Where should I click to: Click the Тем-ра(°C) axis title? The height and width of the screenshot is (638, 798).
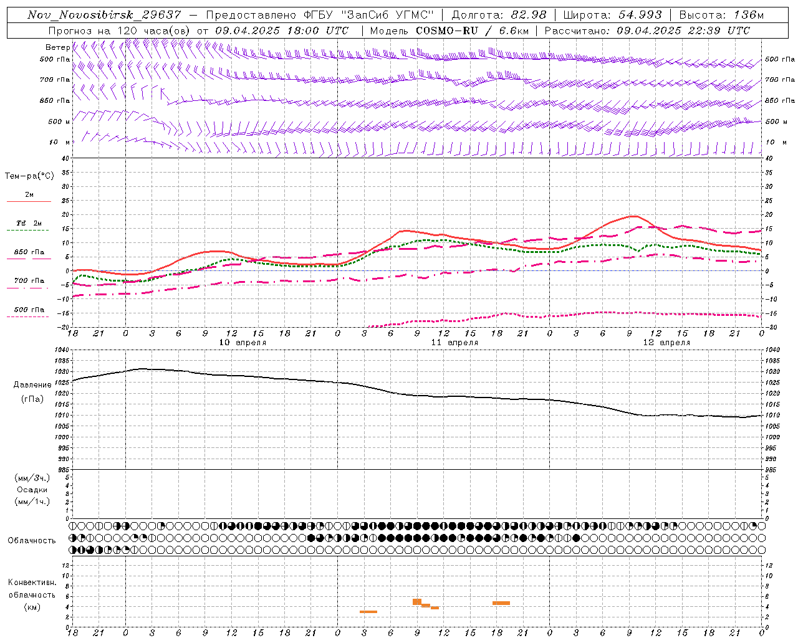tap(29, 176)
